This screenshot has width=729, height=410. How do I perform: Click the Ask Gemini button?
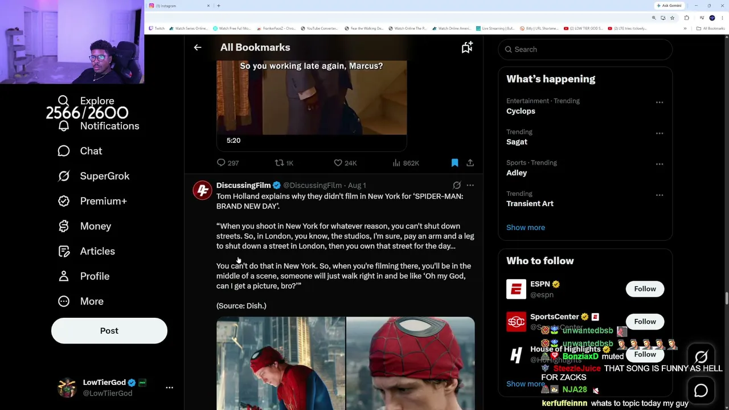669,6
